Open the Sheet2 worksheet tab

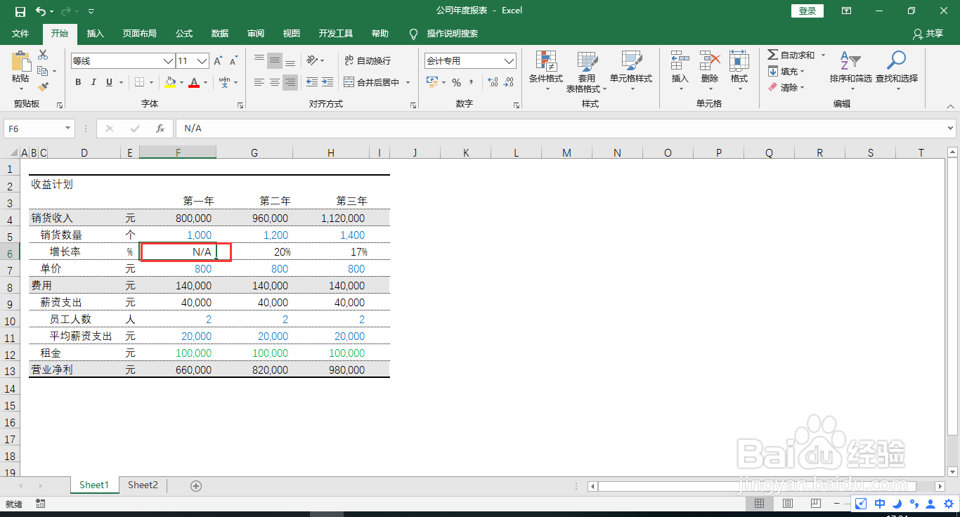(x=143, y=485)
